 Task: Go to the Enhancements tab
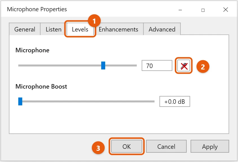118,29
